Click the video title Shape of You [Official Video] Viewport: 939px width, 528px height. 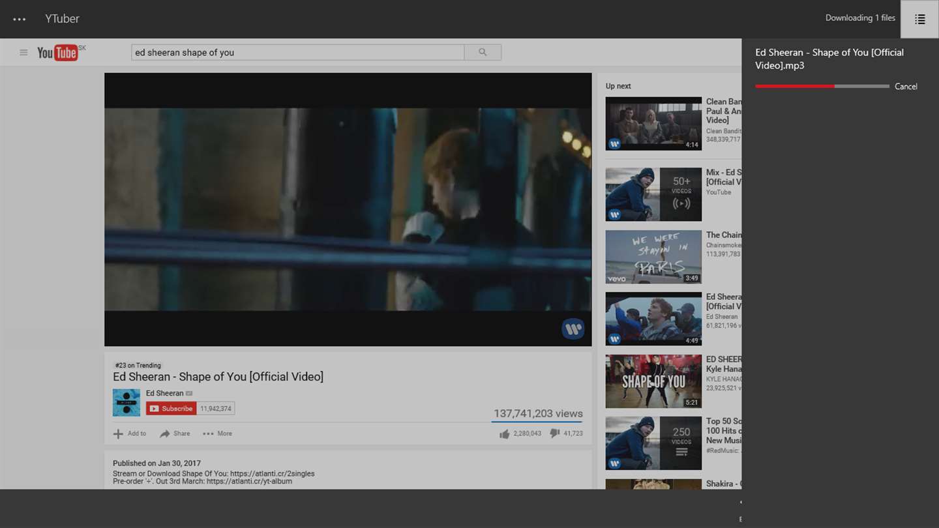pos(218,377)
